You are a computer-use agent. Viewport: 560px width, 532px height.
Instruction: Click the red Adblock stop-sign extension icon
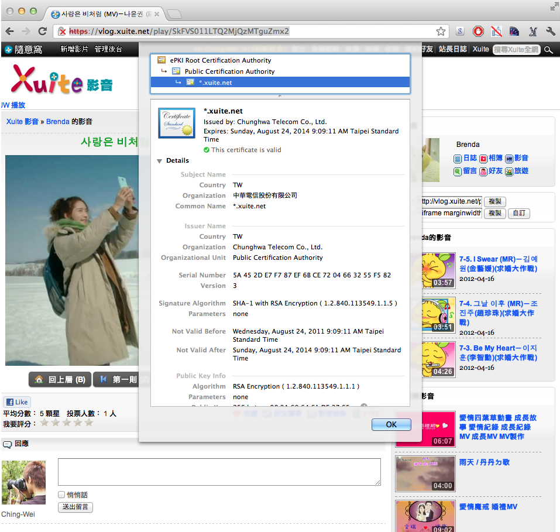(x=478, y=32)
